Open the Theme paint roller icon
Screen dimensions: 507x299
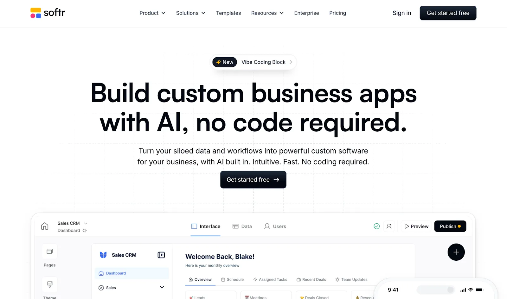tap(50, 284)
